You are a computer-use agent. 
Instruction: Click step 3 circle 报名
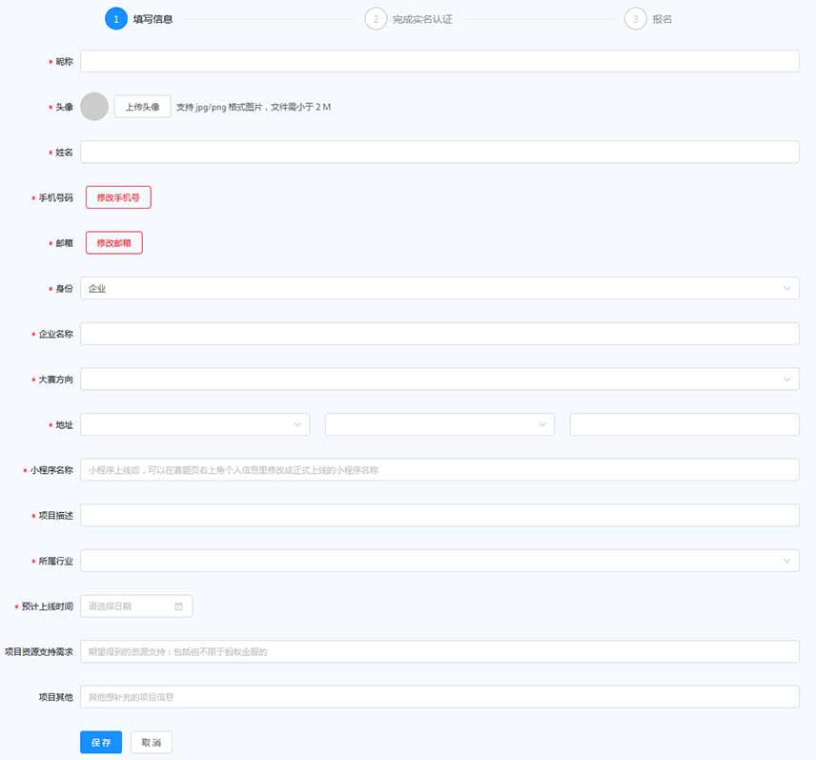(x=635, y=19)
